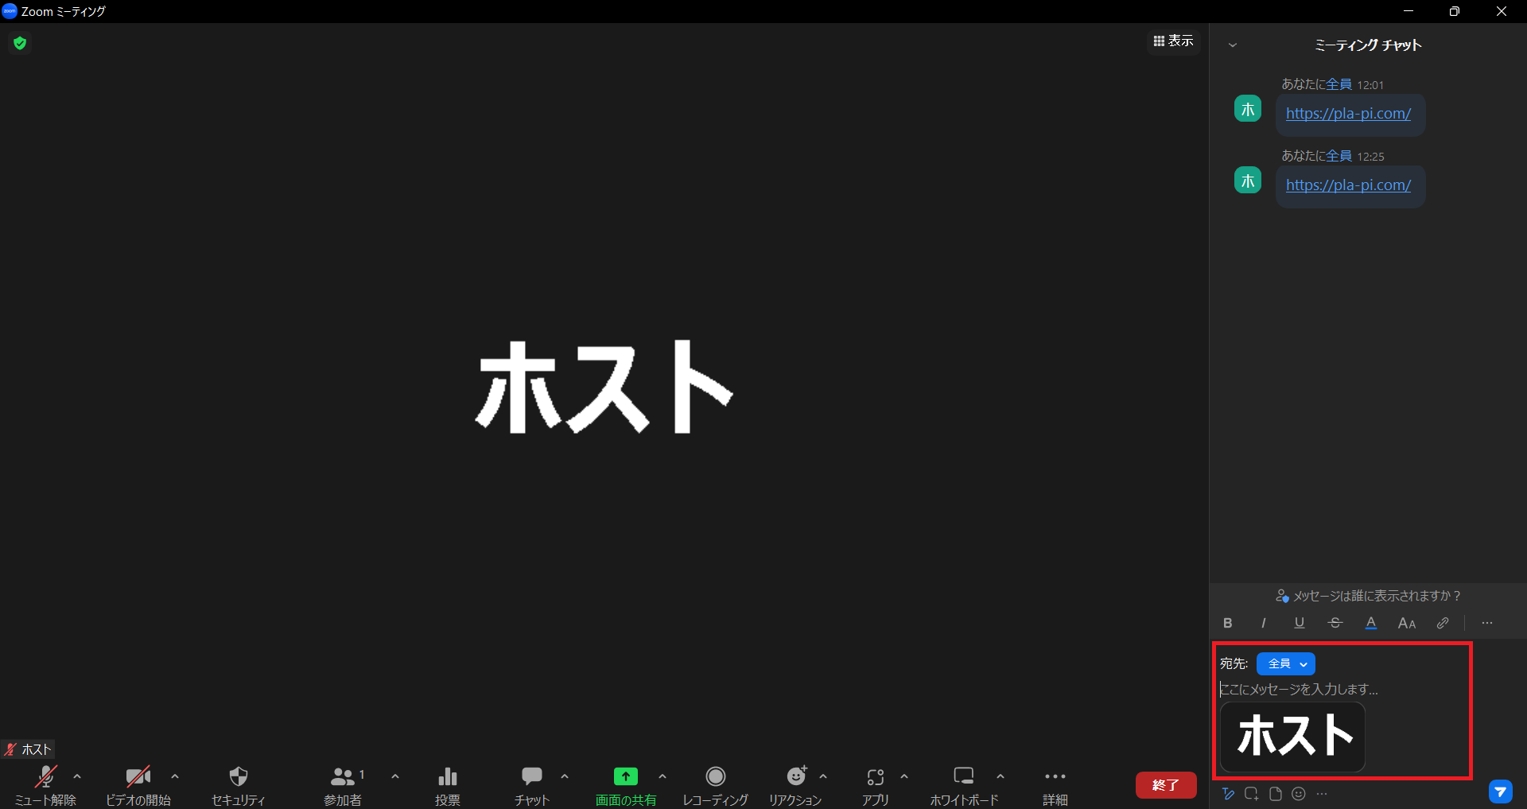Open the Security shield icon

coord(238,777)
